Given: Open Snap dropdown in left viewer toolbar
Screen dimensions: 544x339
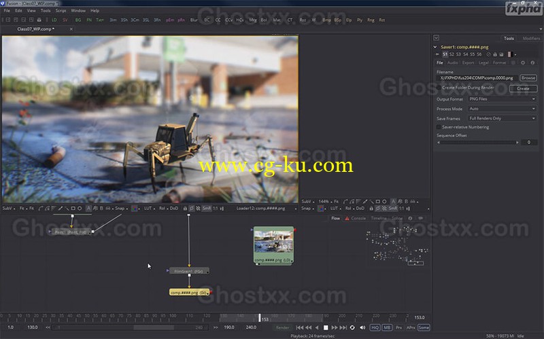Looking at the screenshot, I should 121,209.
